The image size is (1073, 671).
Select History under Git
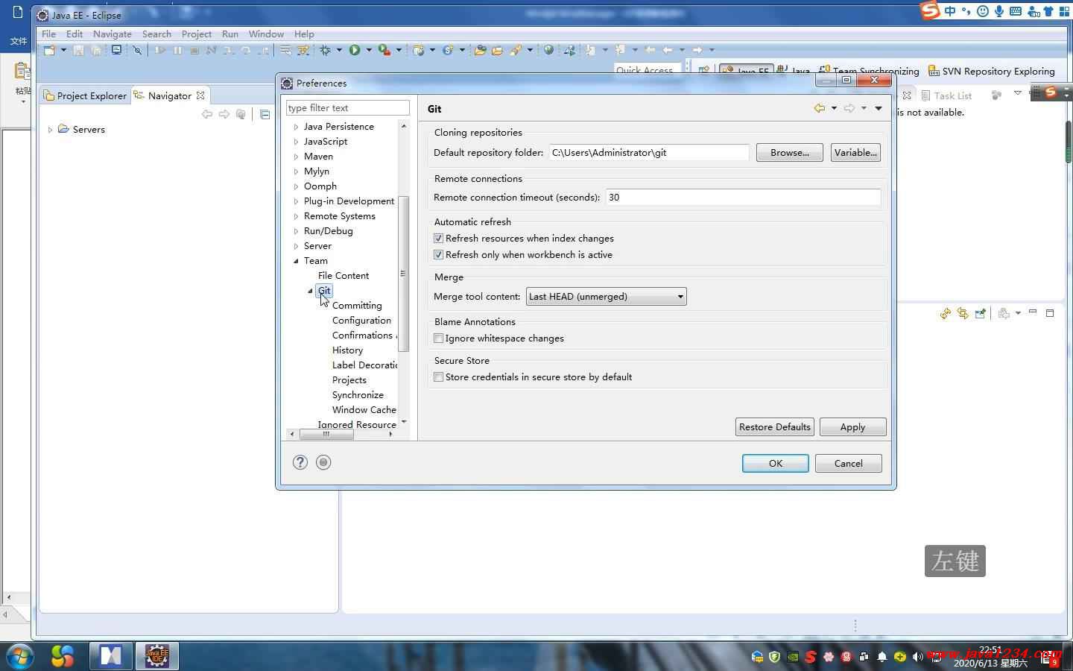347,350
